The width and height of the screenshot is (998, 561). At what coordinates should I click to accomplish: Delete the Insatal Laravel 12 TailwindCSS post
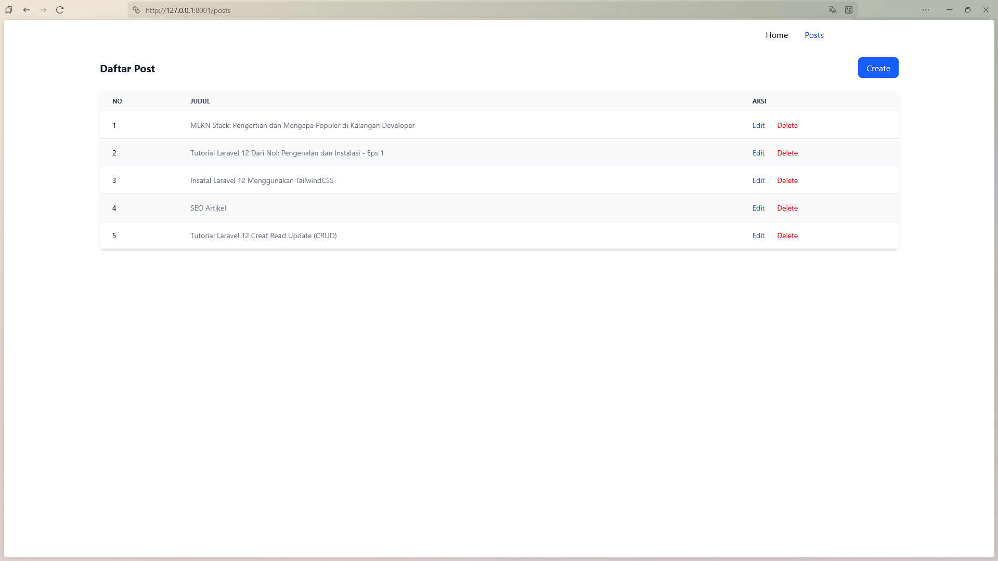pos(787,180)
